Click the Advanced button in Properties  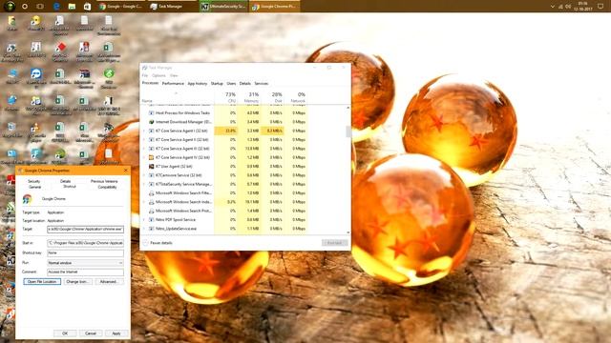coord(109,282)
